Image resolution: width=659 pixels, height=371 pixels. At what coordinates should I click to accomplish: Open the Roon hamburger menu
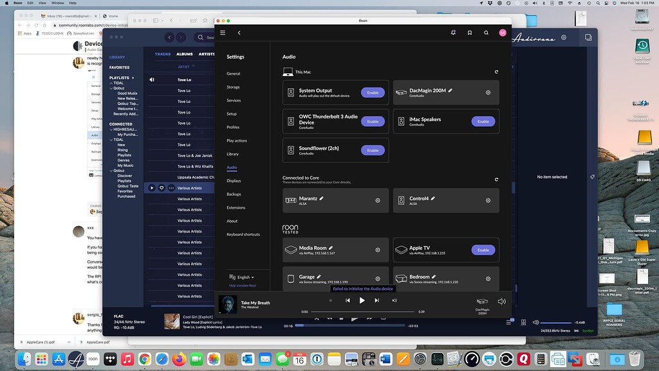coord(222,32)
